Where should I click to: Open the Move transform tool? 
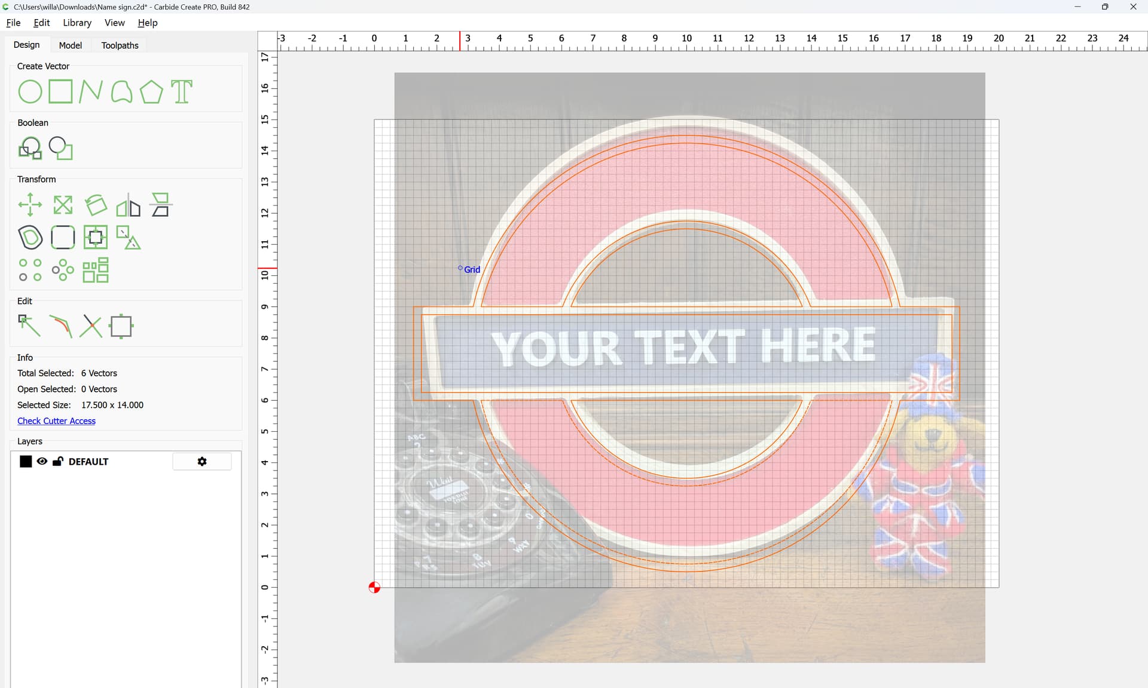(x=30, y=205)
